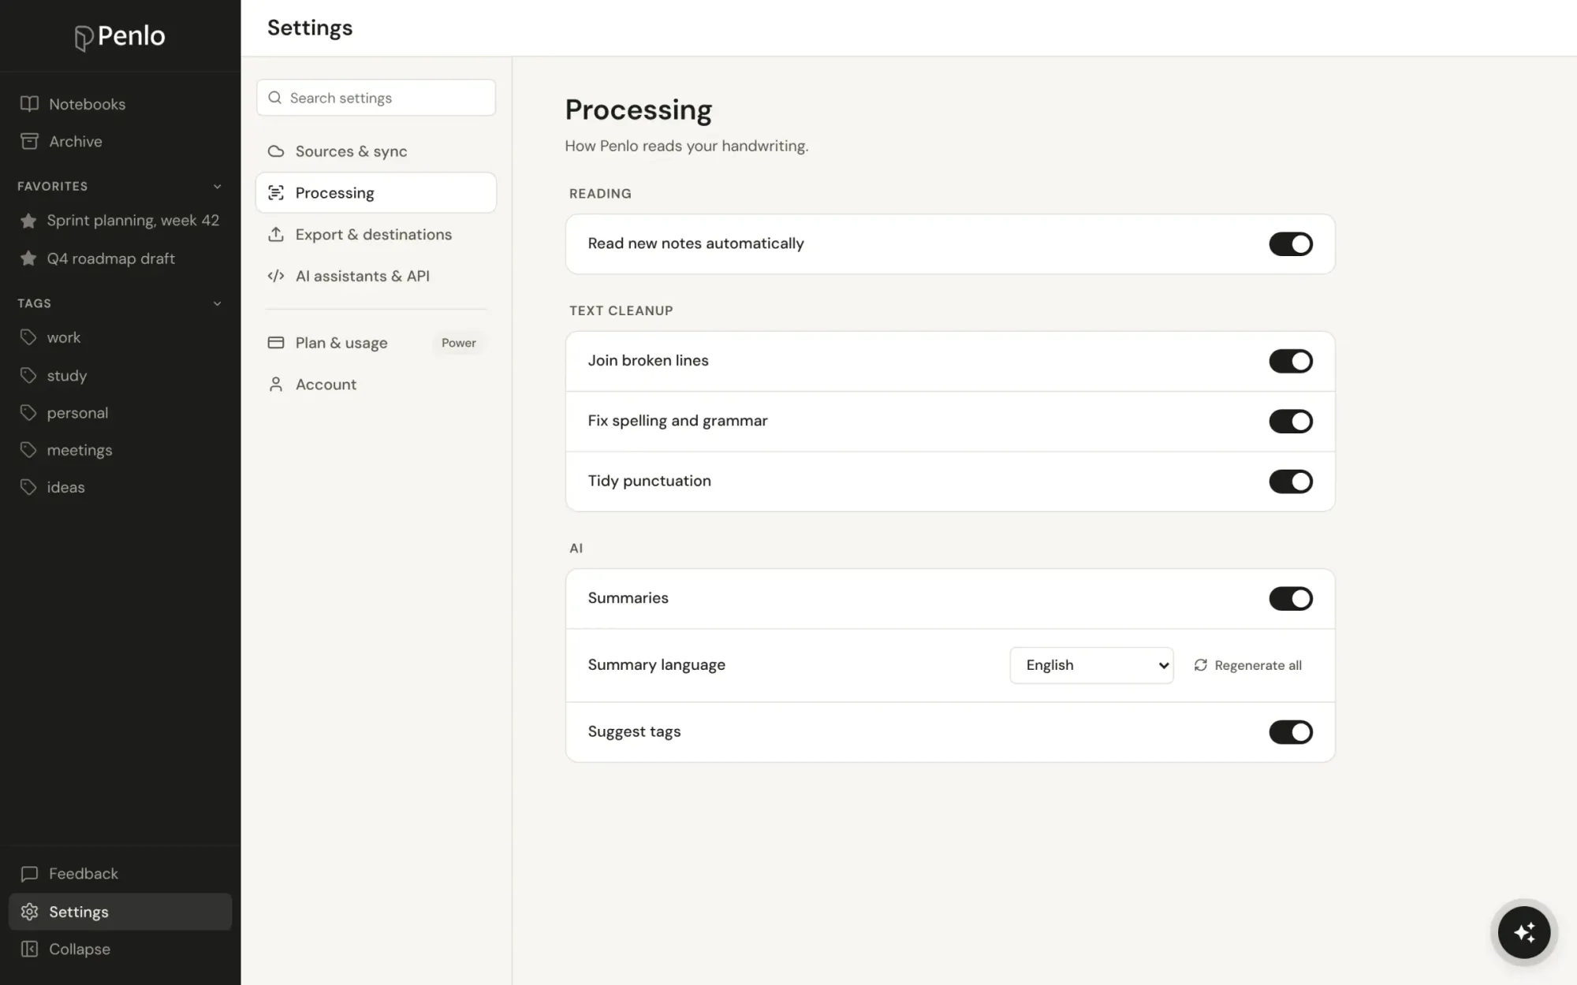Viewport: 1577px width, 985px height.
Task: Open Export & destinations settings
Action: click(376, 235)
